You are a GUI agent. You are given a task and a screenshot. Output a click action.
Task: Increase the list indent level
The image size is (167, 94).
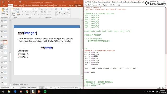(x=45, y=11)
